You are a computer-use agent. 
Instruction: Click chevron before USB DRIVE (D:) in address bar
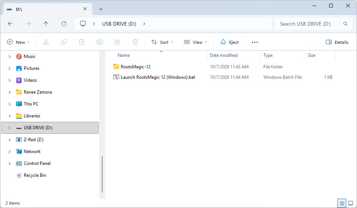(x=94, y=24)
